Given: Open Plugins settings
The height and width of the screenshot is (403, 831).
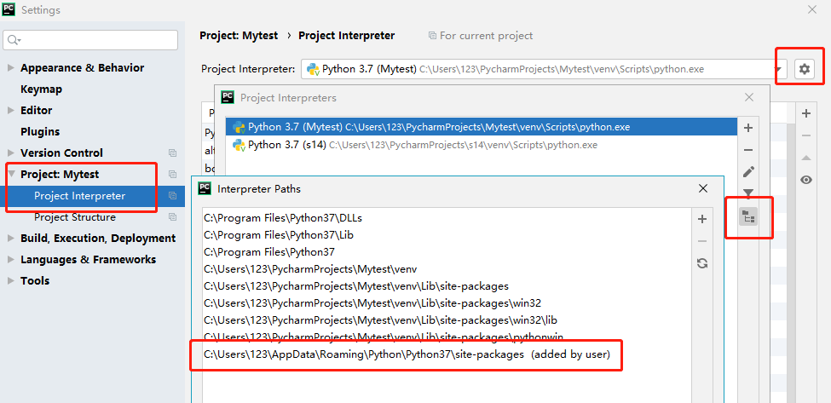Looking at the screenshot, I should 40,131.
